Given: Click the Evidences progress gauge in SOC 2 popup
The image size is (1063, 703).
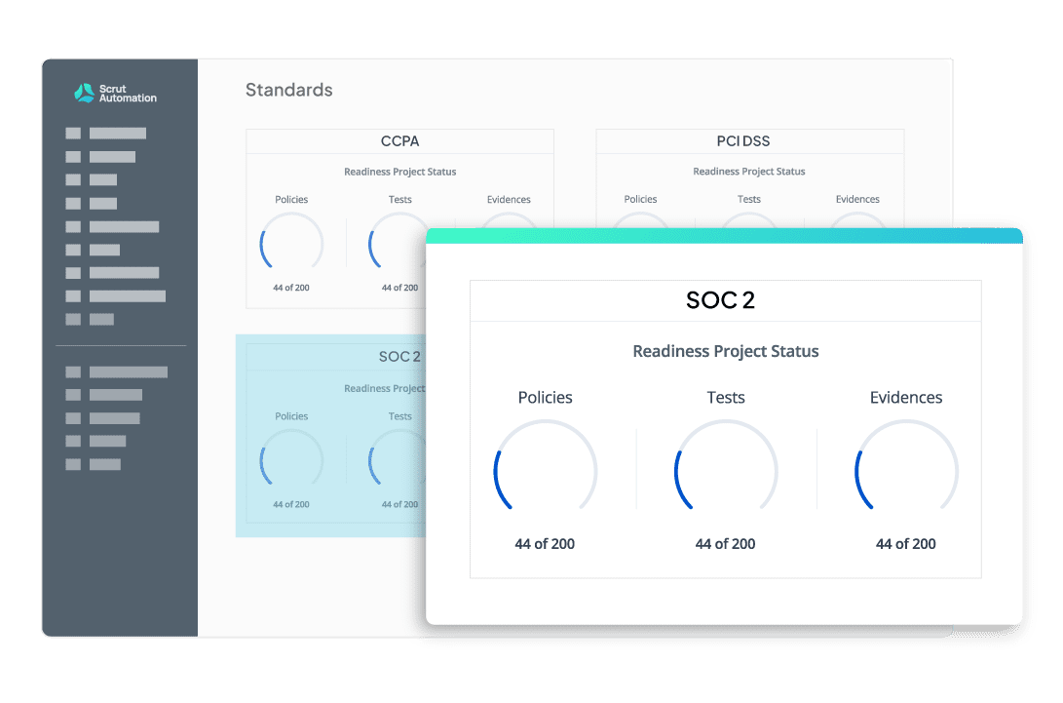Looking at the screenshot, I should click(906, 465).
